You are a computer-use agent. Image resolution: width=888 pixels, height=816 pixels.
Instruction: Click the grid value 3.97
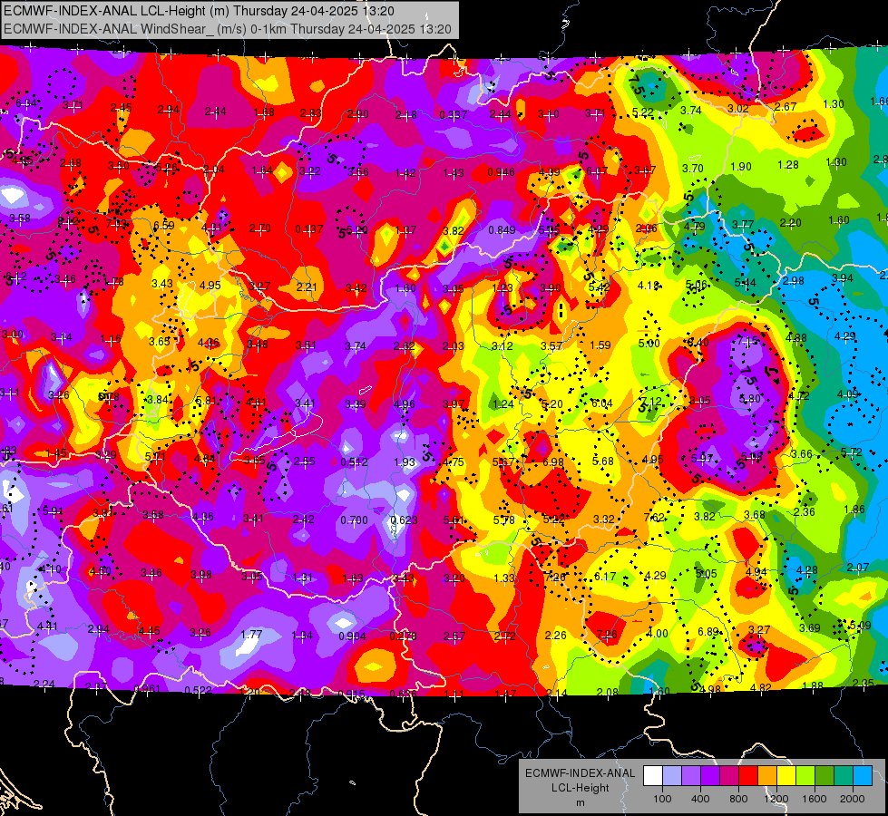pyautogui.click(x=454, y=403)
